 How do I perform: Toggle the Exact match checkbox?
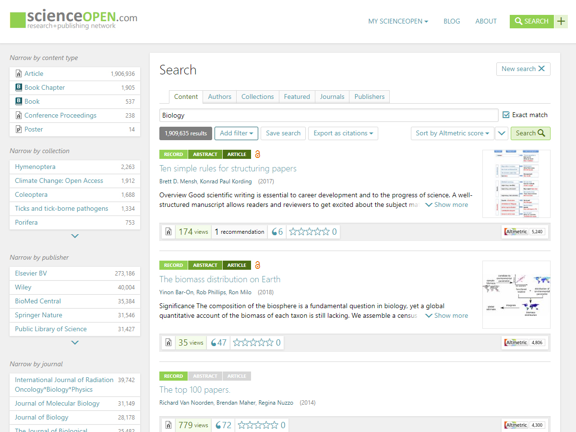(x=506, y=115)
